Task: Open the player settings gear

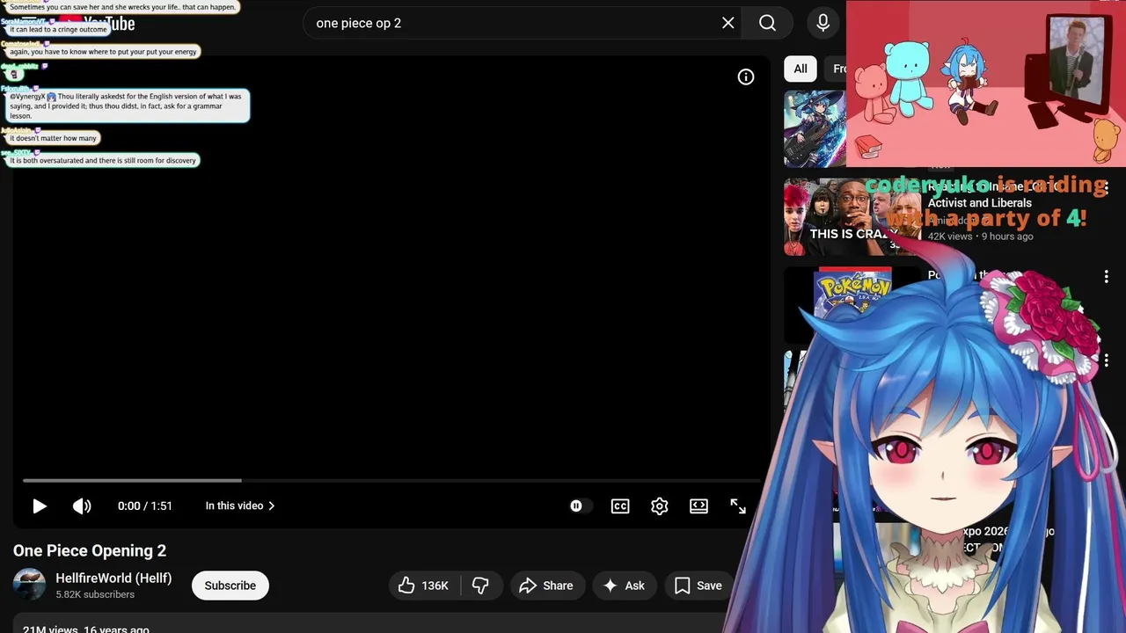Action: click(660, 506)
